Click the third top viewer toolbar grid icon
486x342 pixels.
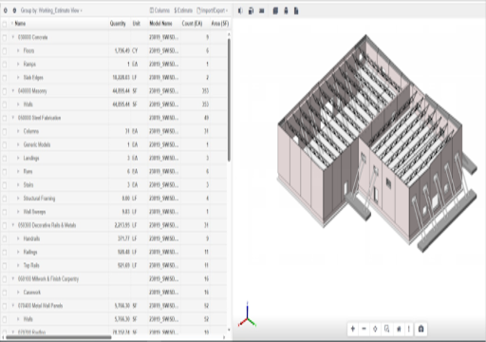[262, 10]
